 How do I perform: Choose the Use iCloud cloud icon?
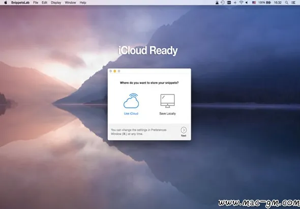[x=131, y=101]
